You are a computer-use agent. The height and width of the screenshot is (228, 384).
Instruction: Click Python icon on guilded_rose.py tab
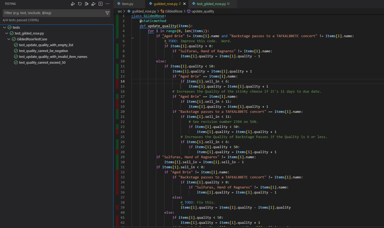click(x=151, y=4)
